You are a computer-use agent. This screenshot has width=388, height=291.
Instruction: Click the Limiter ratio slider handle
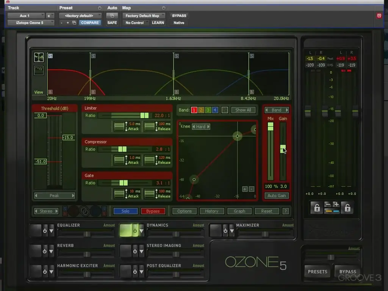(x=144, y=115)
